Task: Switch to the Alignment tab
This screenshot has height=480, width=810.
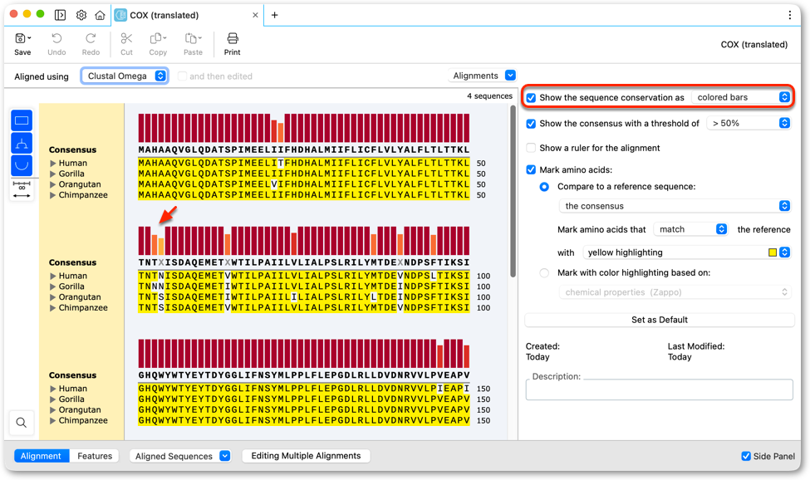Action: [42, 456]
